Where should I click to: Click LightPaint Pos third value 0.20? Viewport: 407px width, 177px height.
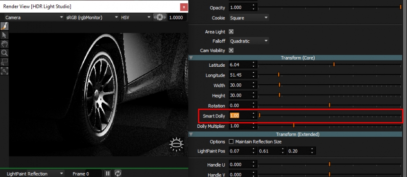coord(299,151)
